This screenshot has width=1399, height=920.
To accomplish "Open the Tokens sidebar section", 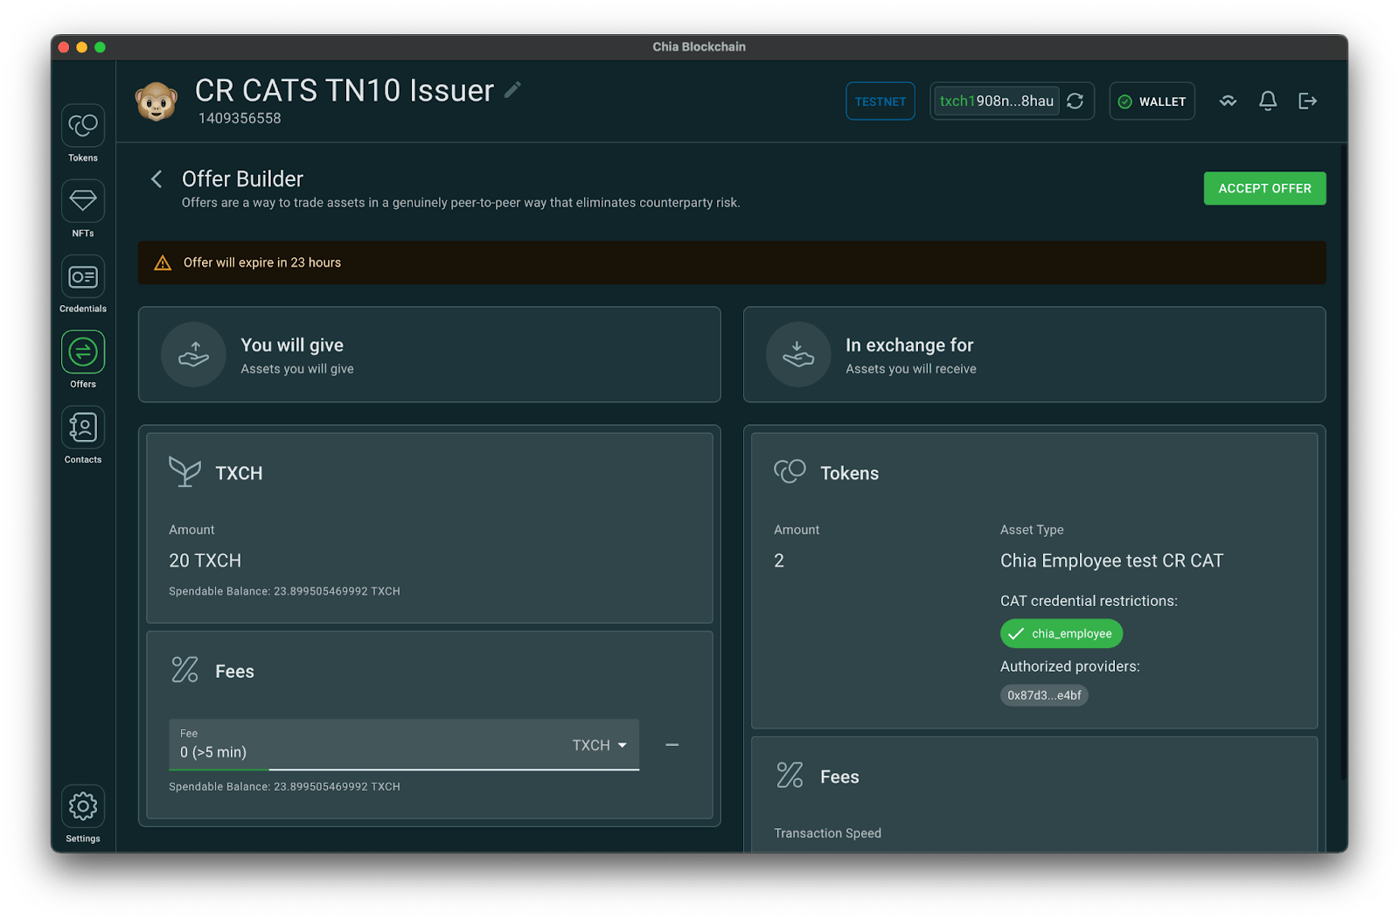I will coord(83,127).
